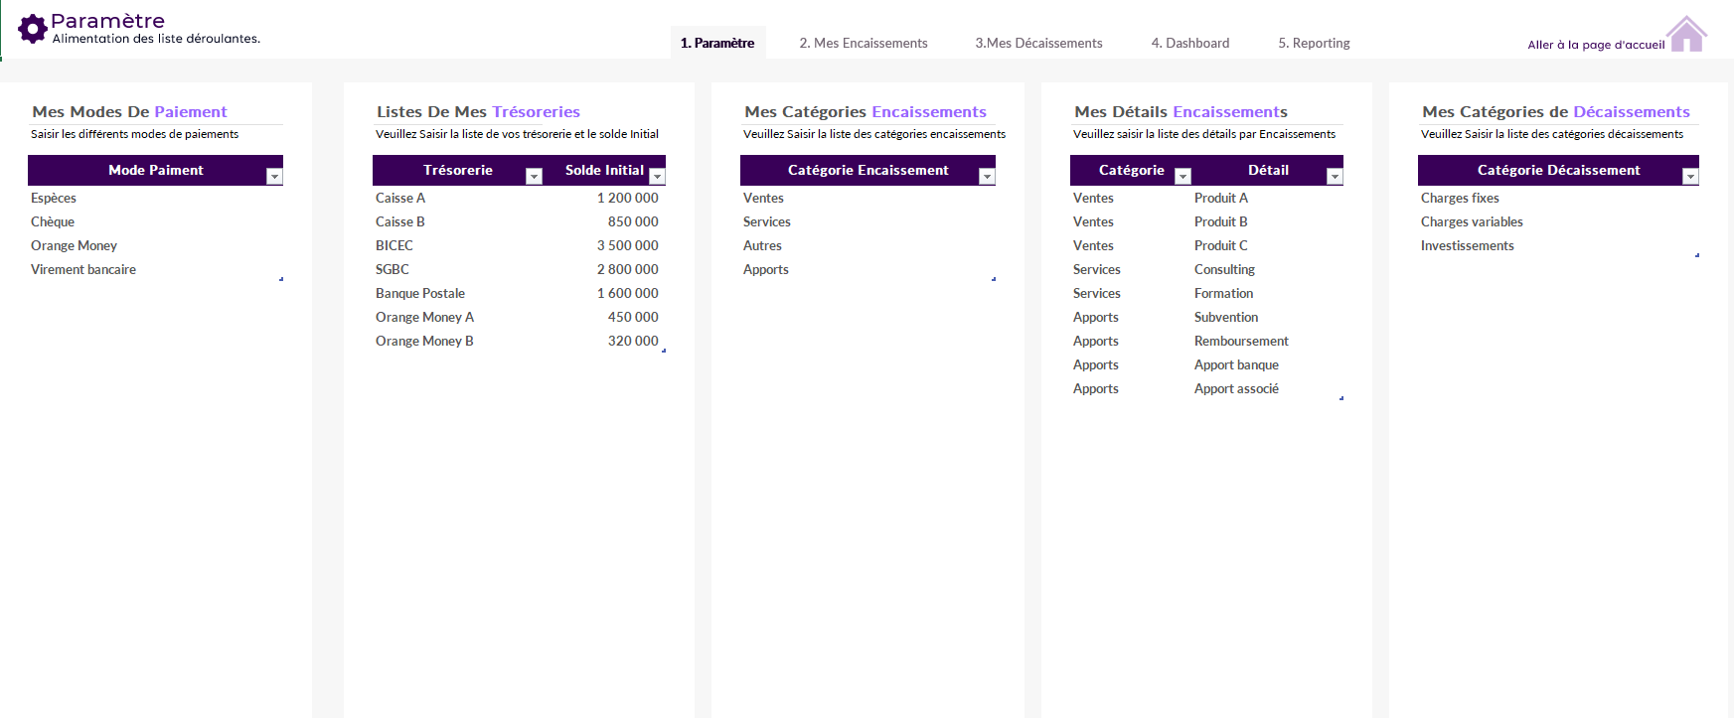The height and width of the screenshot is (718, 1734).
Task: Click the home icon for page d'accueil
Action: [x=1686, y=35]
